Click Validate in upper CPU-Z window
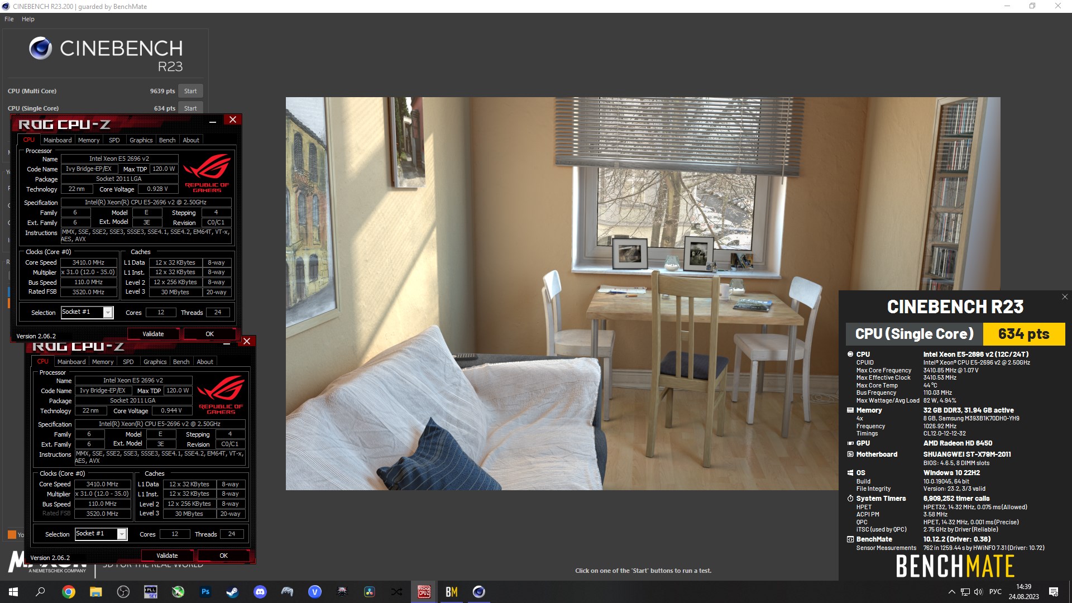The image size is (1072, 603). point(153,334)
